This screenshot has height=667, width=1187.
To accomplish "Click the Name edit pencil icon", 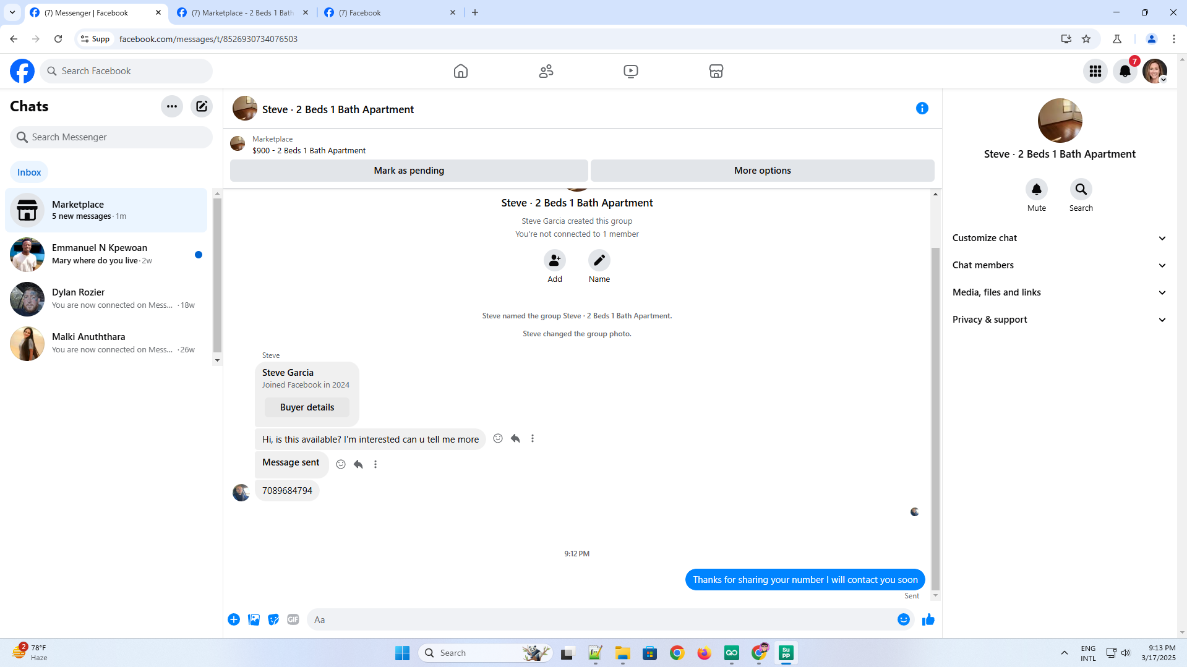I will (x=599, y=260).
